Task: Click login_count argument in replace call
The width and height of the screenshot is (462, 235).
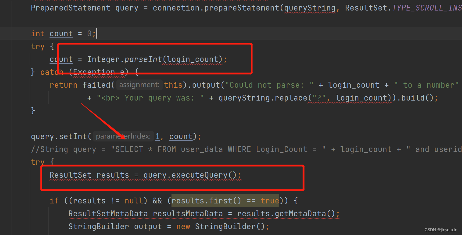Action: (x=361, y=98)
